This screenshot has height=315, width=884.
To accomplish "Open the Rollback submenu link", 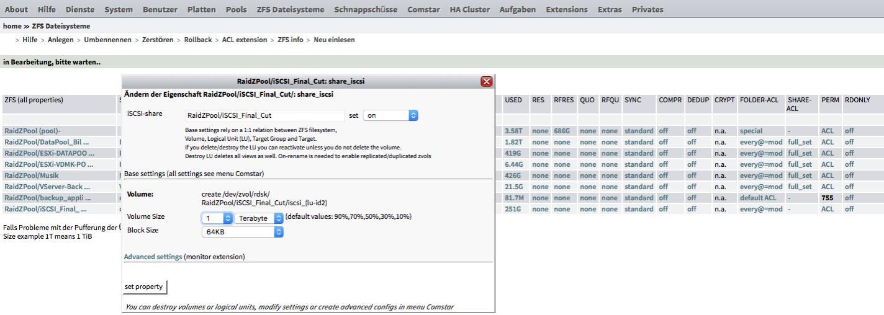I will pyautogui.click(x=198, y=40).
